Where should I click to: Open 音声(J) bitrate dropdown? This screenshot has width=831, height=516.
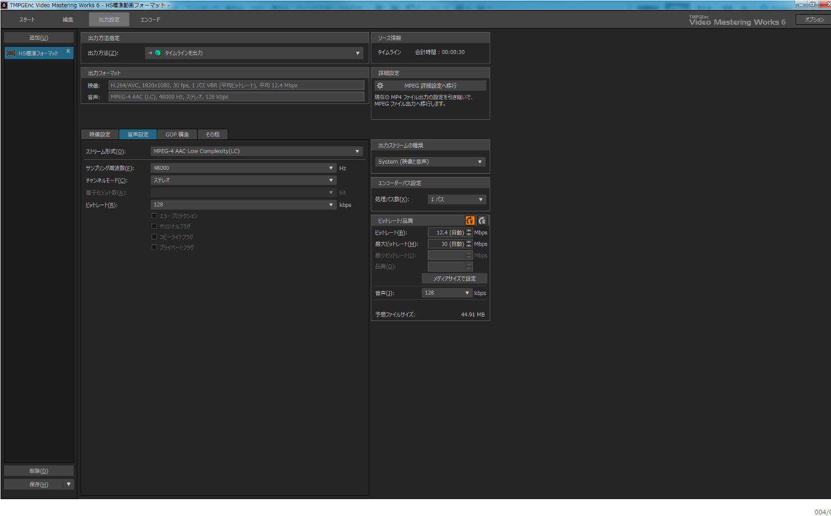447,293
